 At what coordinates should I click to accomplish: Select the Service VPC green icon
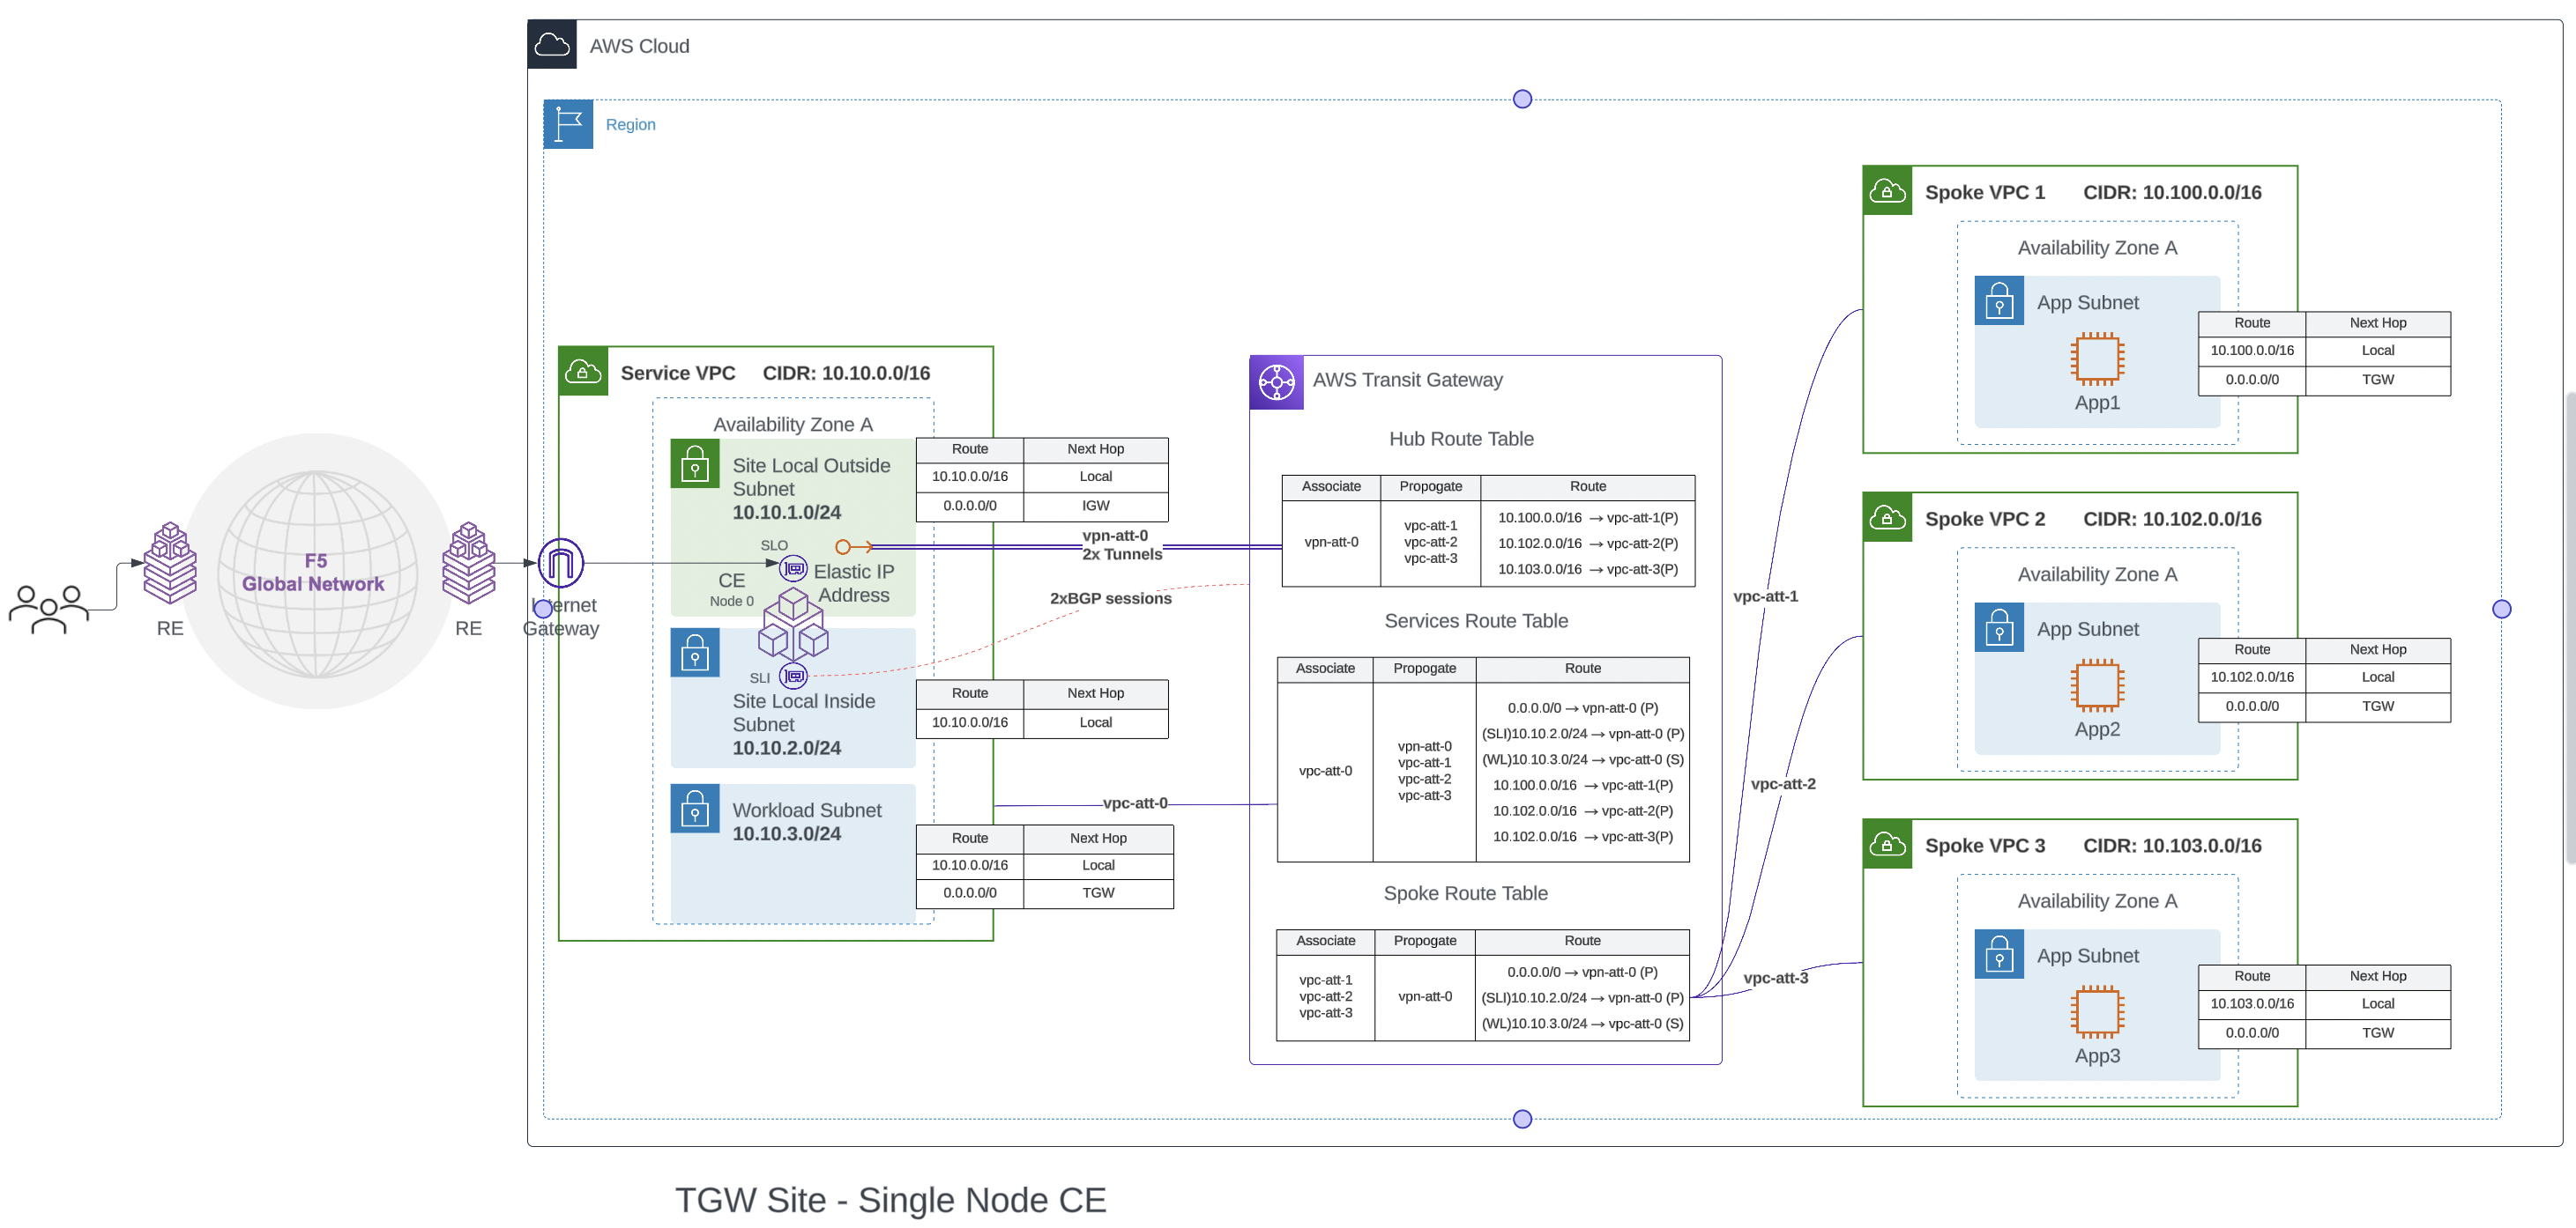(x=583, y=371)
